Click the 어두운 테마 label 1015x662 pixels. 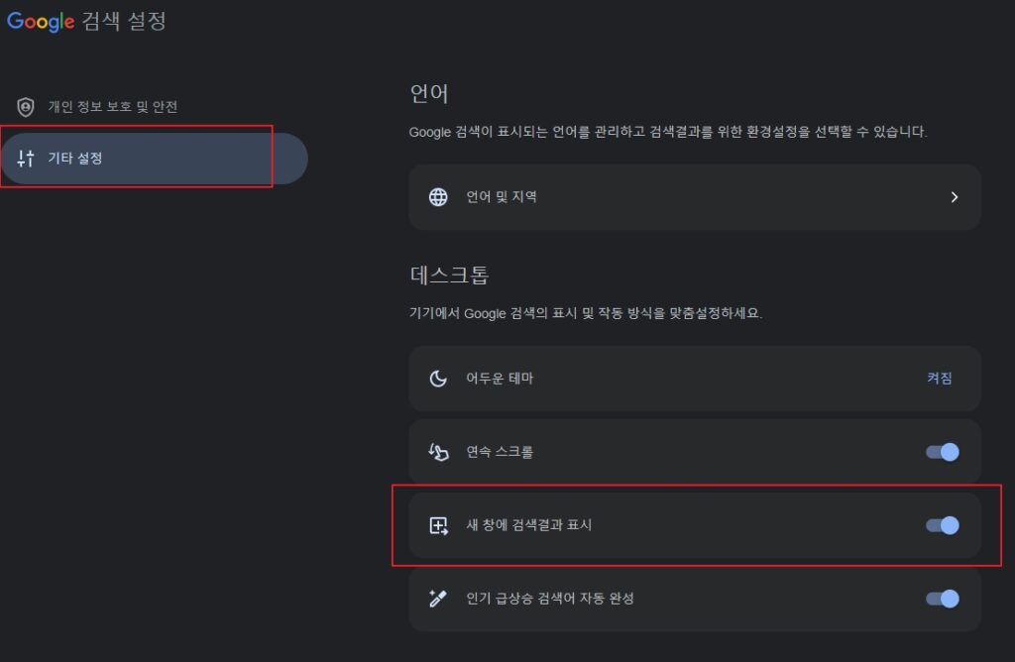pyautogui.click(x=500, y=379)
